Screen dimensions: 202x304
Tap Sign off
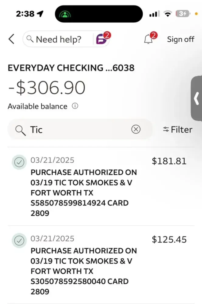tap(180, 39)
